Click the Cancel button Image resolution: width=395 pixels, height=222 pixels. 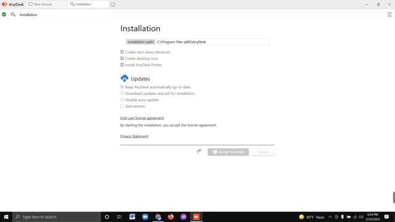[x=263, y=152]
